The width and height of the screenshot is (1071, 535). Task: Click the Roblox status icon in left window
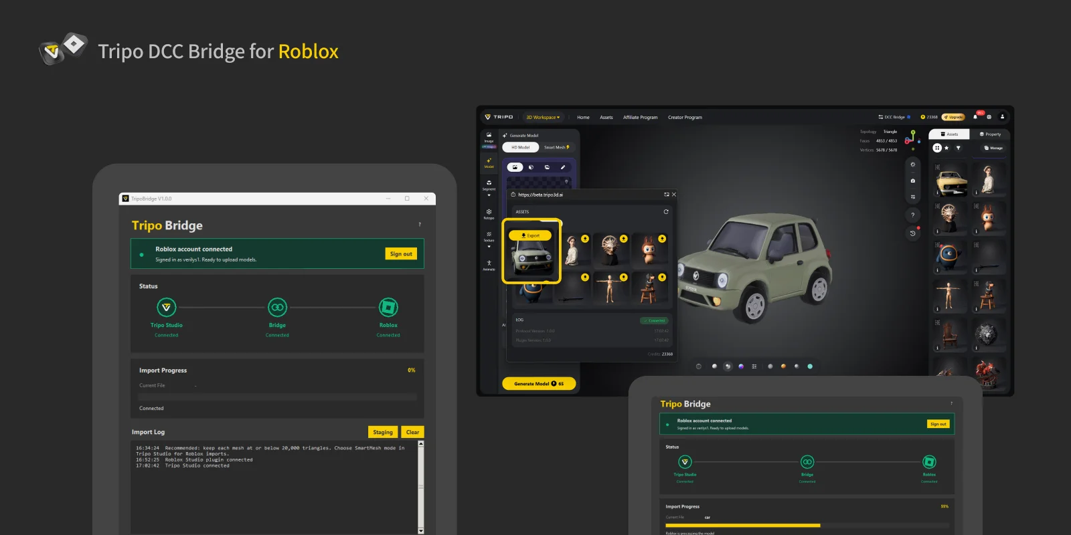click(x=388, y=308)
